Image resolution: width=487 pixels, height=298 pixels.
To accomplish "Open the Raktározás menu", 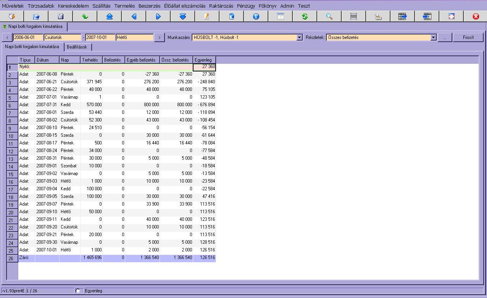I will 221,6.
